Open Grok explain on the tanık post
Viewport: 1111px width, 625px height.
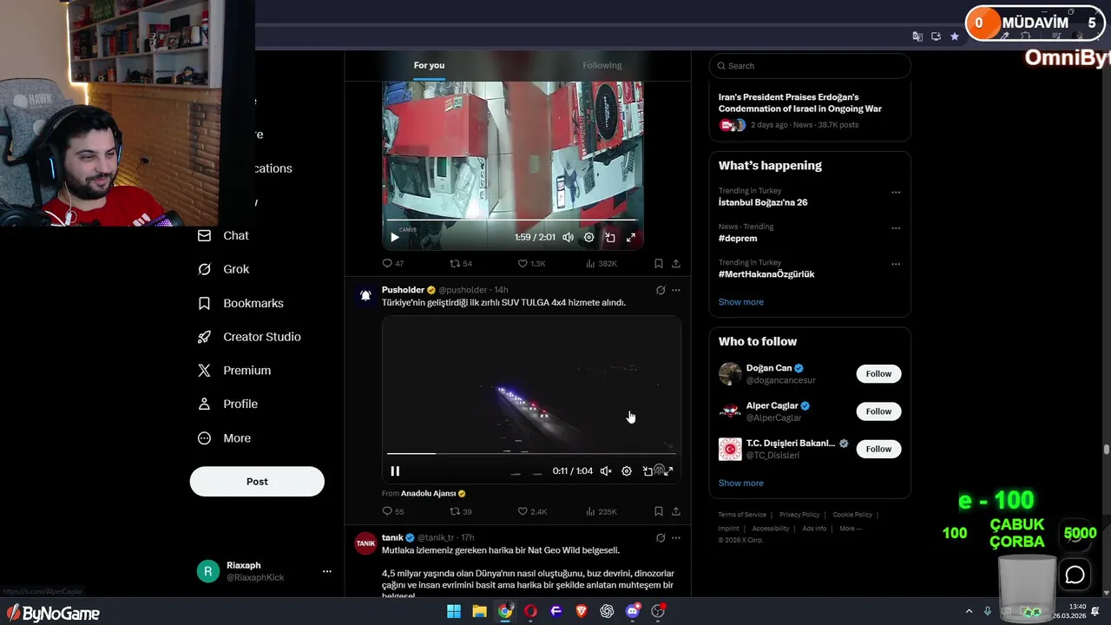(x=661, y=538)
